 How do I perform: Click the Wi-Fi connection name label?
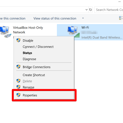click(x=85, y=27)
